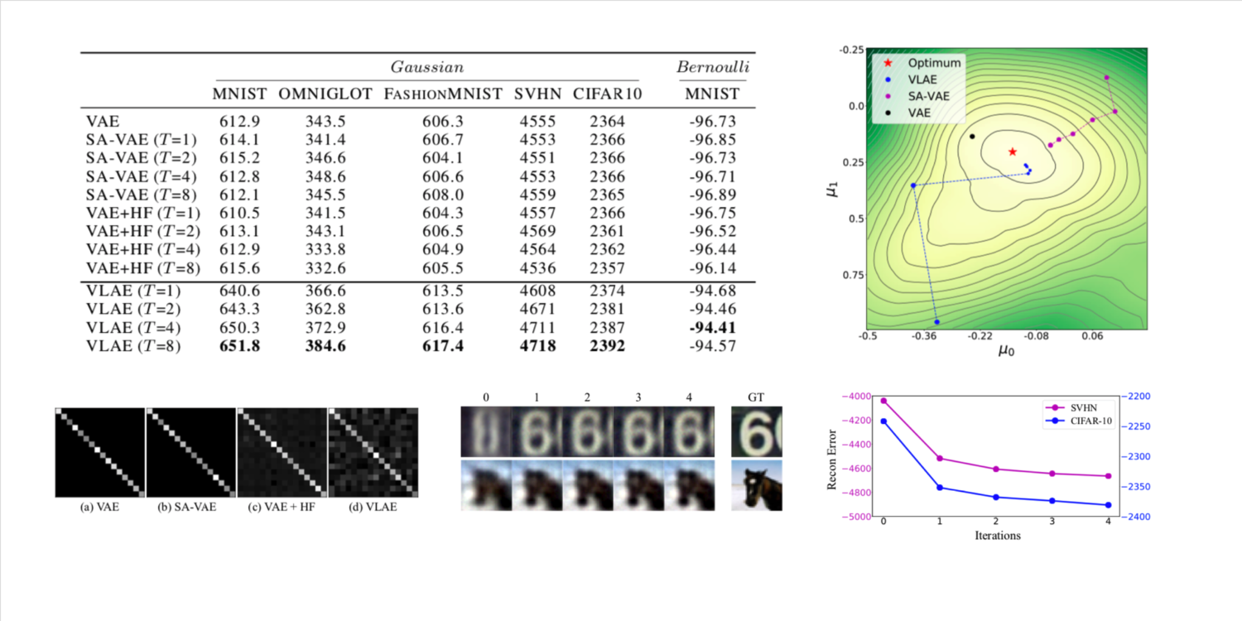Click the 'VLAE (T=8)' row label

(134, 346)
